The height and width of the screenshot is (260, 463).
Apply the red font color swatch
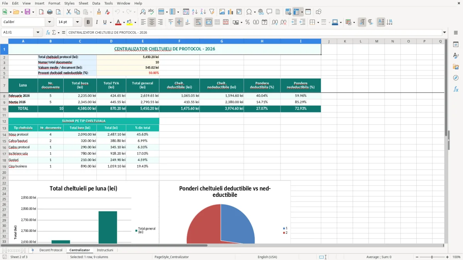tap(118, 22)
